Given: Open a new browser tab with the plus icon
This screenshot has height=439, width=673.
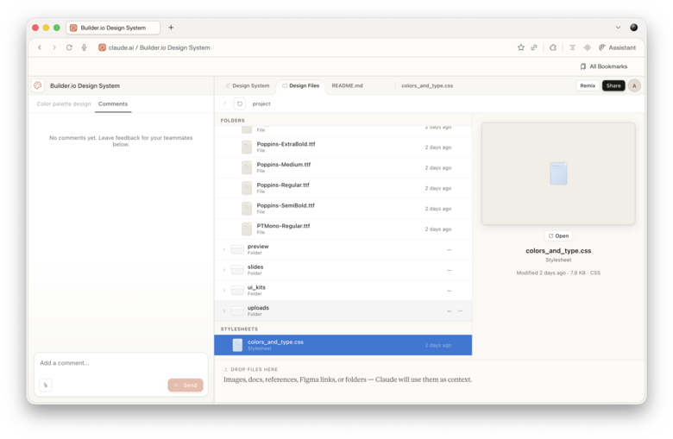Looking at the screenshot, I should click(x=171, y=28).
